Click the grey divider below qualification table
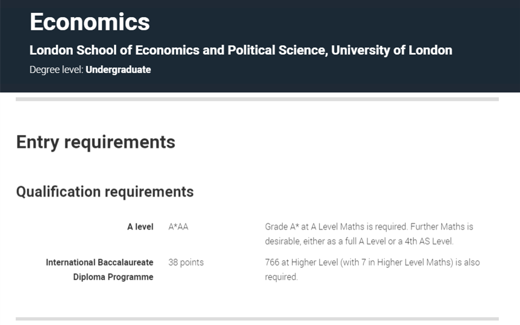 point(257,319)
